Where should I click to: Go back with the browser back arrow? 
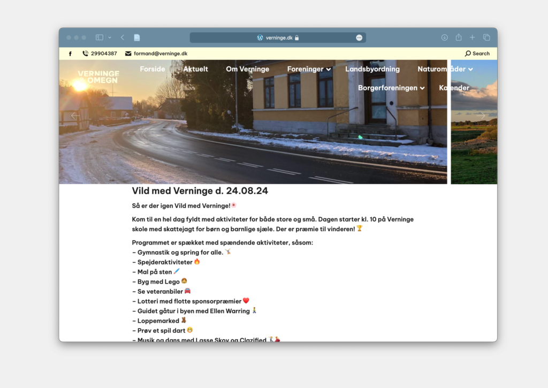pyautogui.click(x=123, y=37)
